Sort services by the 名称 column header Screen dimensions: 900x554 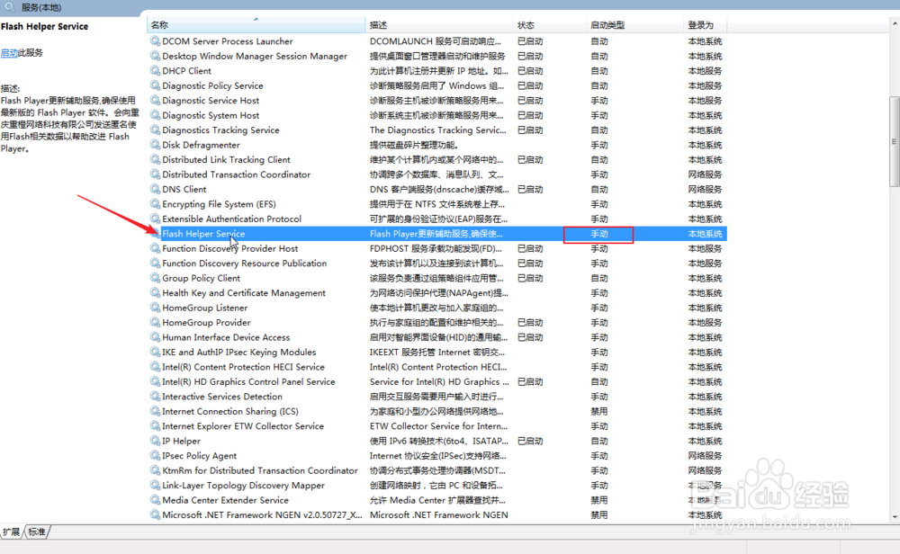(256, 25)
